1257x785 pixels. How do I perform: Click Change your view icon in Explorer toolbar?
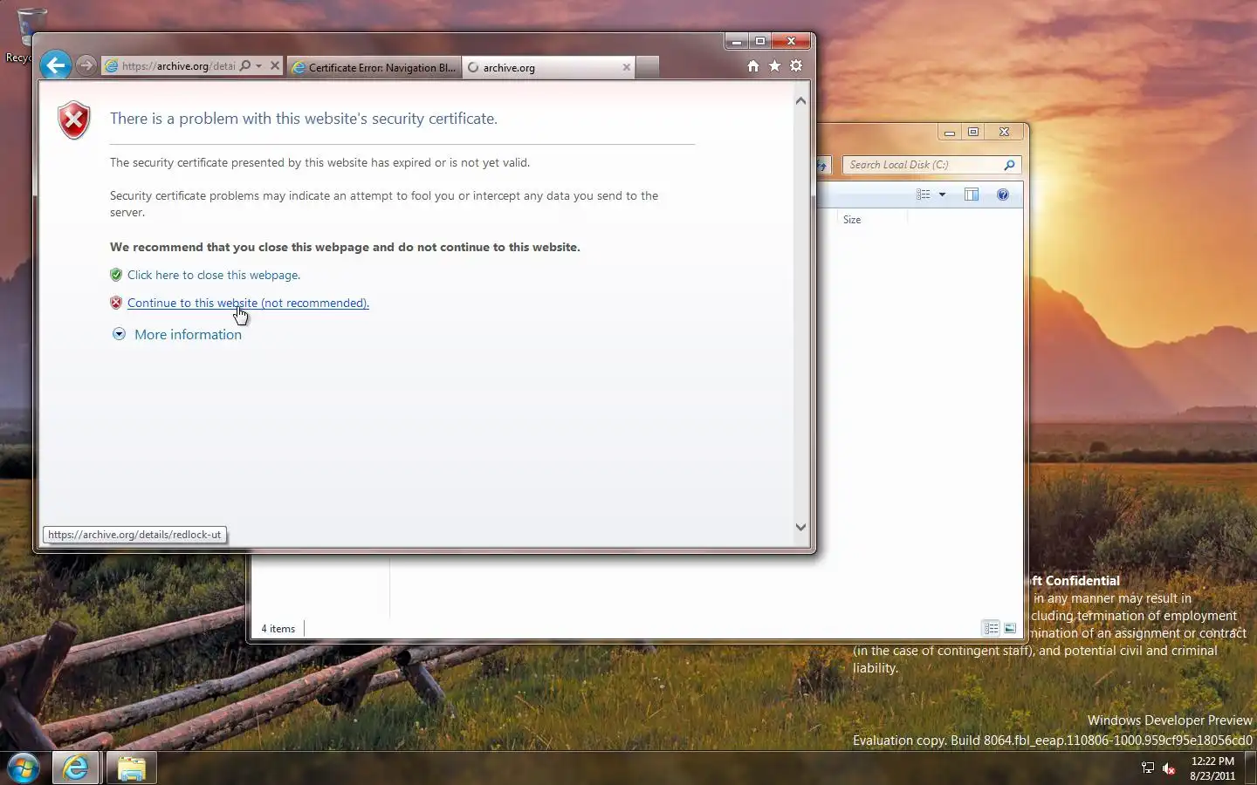pyautogui.click(x=924, y=195)
